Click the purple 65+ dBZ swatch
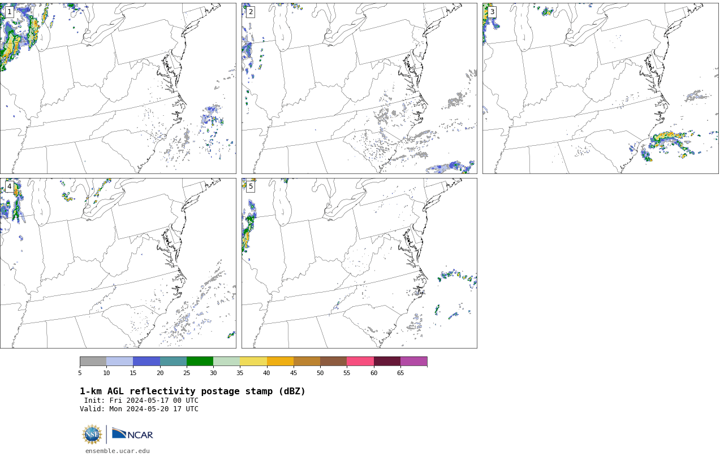The width and height of the screenshot is (724, 457). click(x=413, y=361)
